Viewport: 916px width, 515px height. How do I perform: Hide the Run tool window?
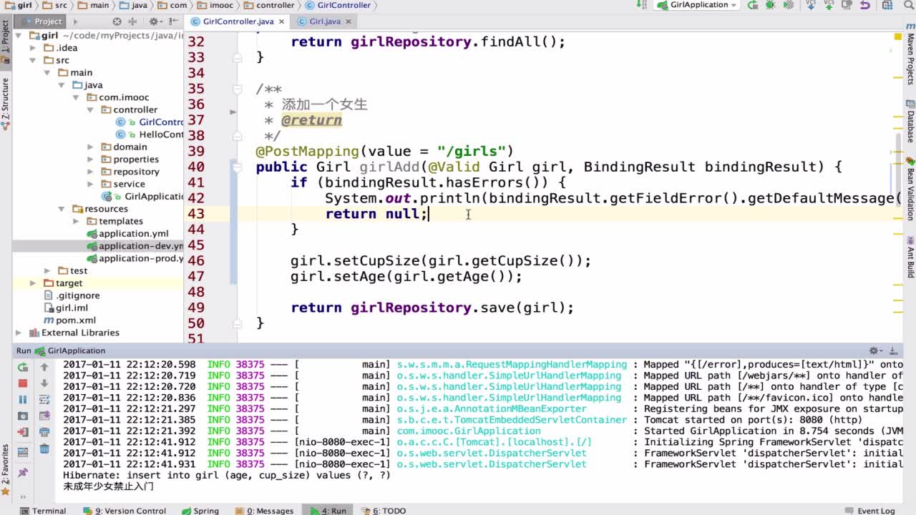click(x=893, y=350)
